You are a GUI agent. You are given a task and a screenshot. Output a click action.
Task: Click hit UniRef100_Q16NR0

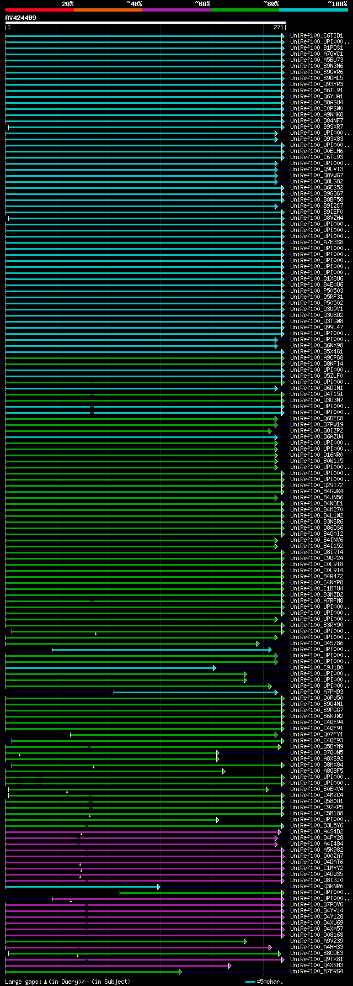pos(317,455)
